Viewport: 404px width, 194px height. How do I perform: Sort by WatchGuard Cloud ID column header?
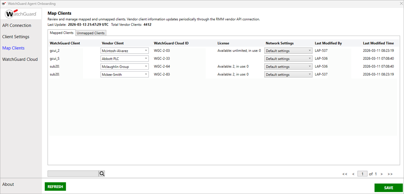(171, 43)
